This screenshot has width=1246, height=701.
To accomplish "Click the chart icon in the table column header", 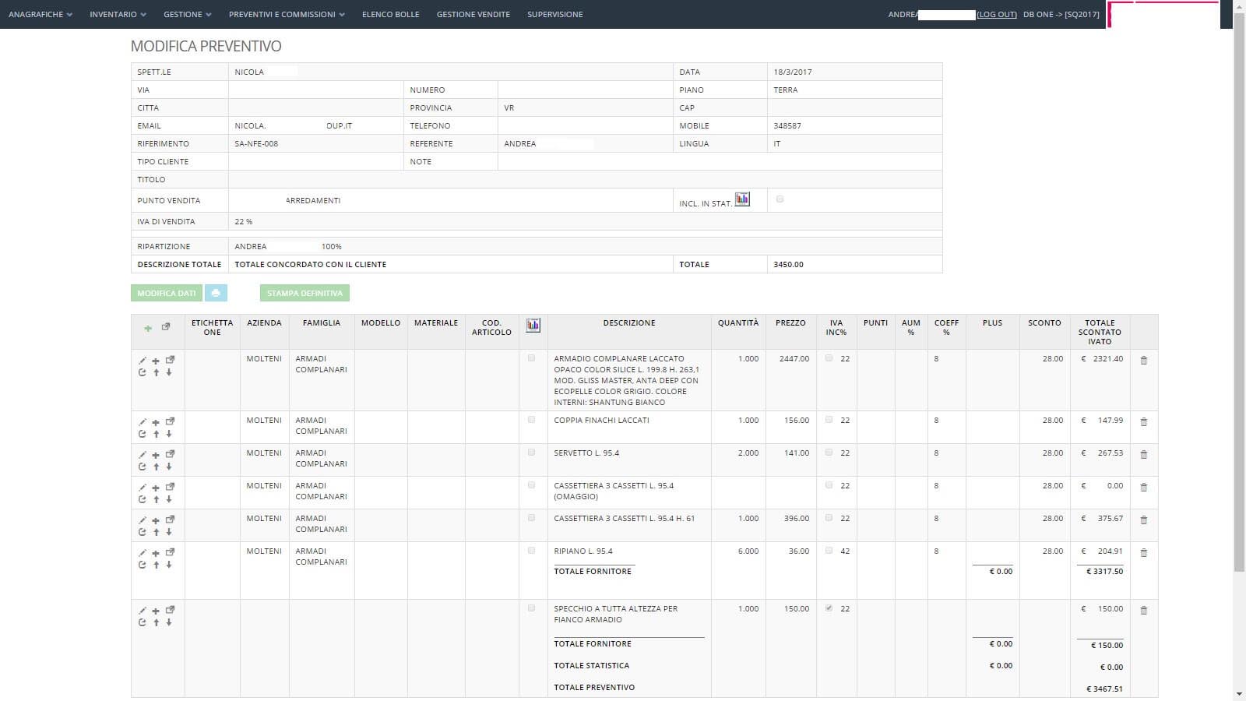I will (533, 325).
